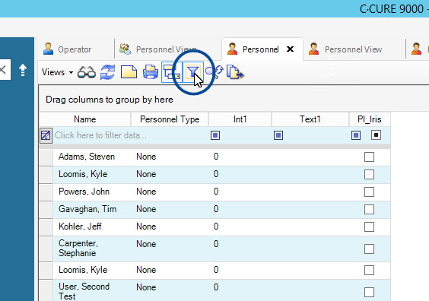Sort by Int1 column header
Image resolution: width=429 pixels, height=301 pixels.
(240, 119)
